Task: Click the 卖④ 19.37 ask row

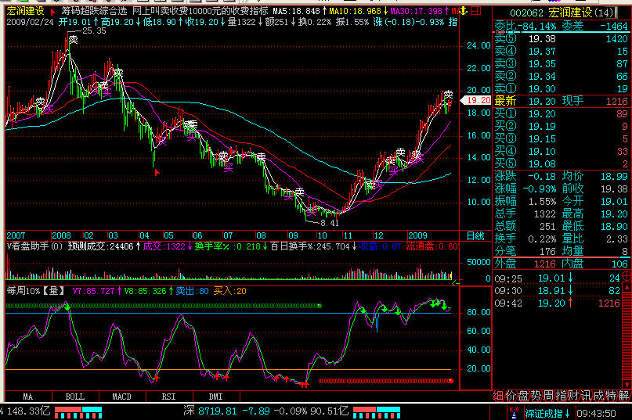Action: (561, 51)
